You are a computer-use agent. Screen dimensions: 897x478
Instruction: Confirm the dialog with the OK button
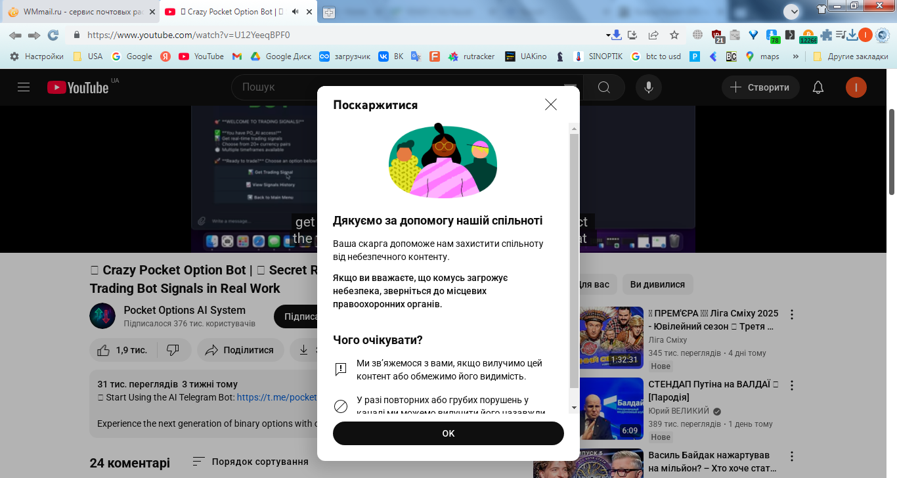(x=448, y=433)
